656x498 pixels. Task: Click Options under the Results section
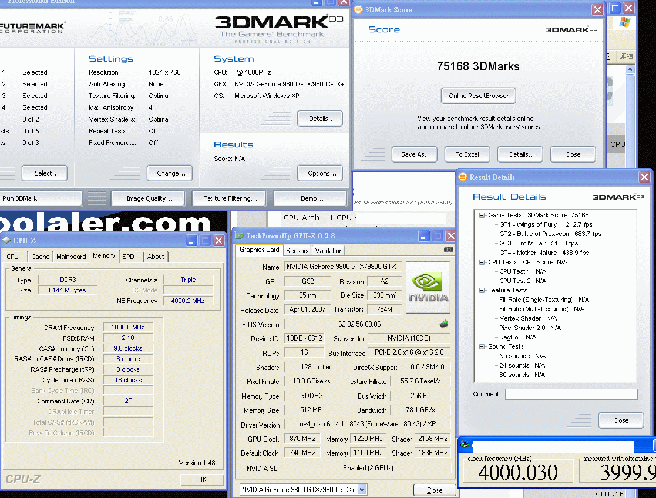pos(320,173)
